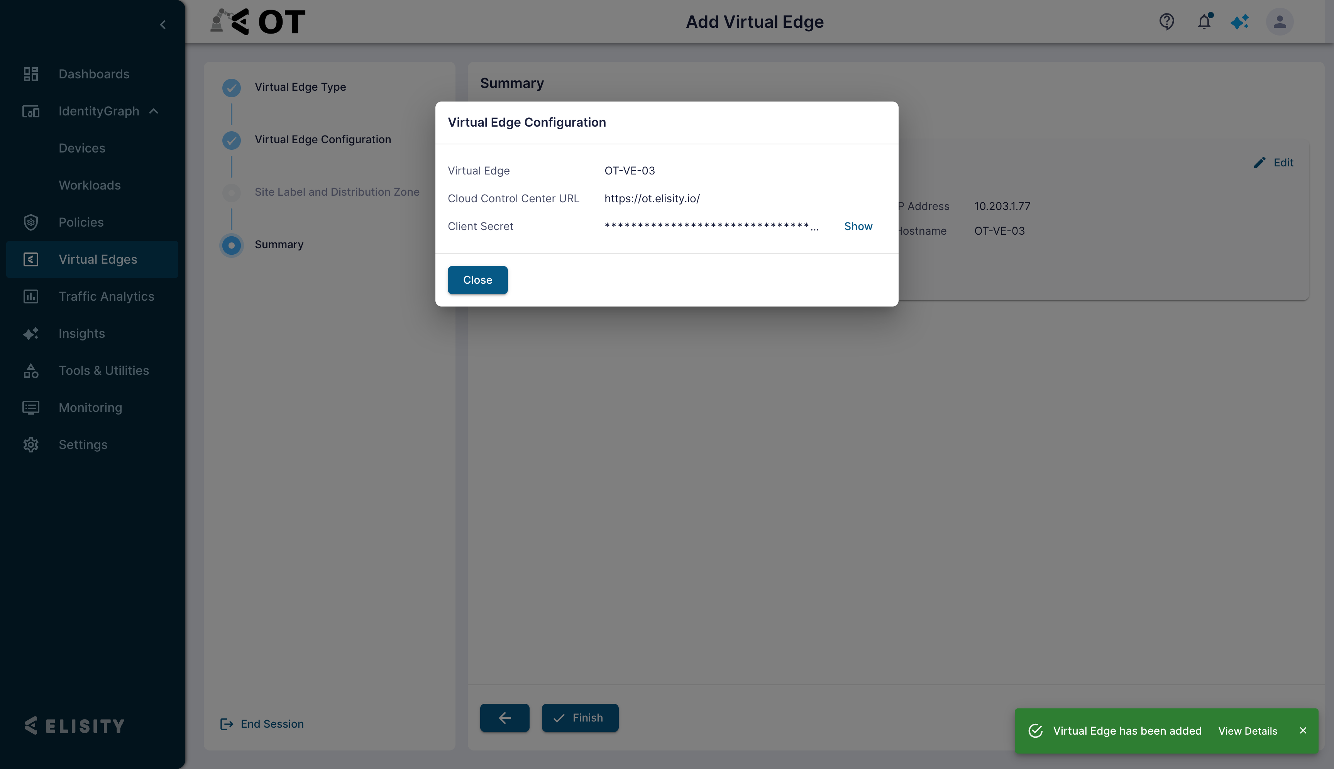The image size is (1334, 769).
Task: Open the AI sparkle assistant icon
Action: click(x=1240, y=22)
